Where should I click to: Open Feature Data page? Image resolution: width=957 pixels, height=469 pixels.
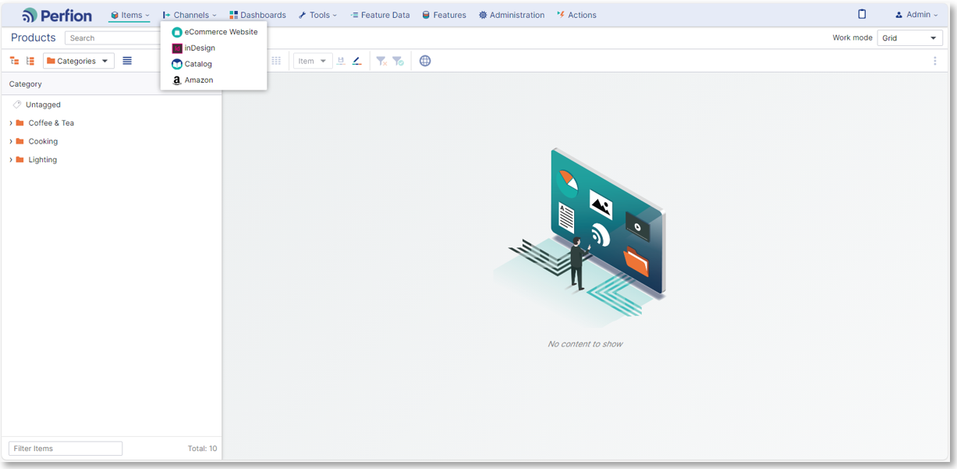380,15
